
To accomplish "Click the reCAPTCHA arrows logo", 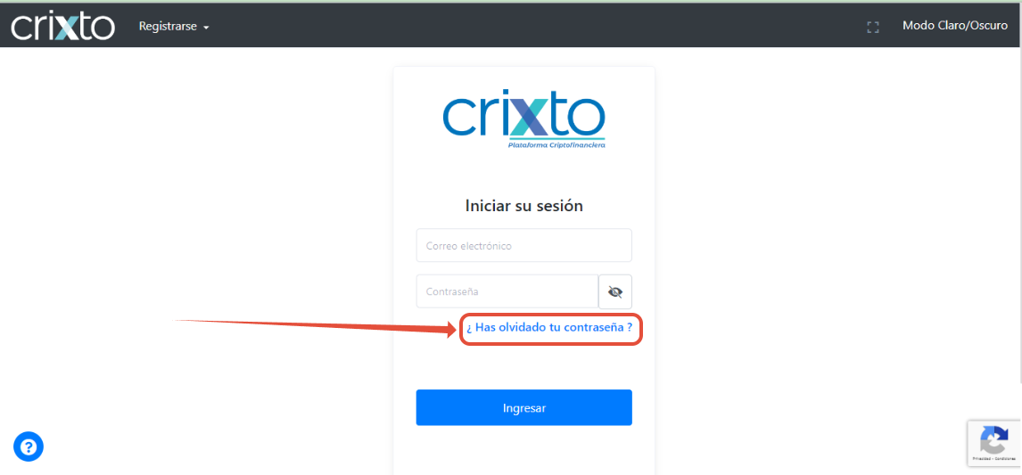I will [x=994, y=440].
